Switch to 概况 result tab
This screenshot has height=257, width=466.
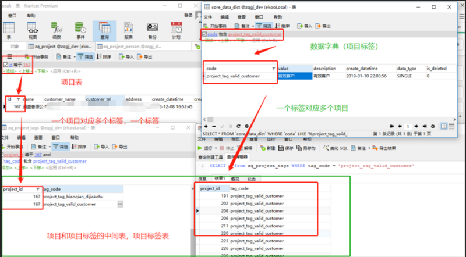click(235, 179)
